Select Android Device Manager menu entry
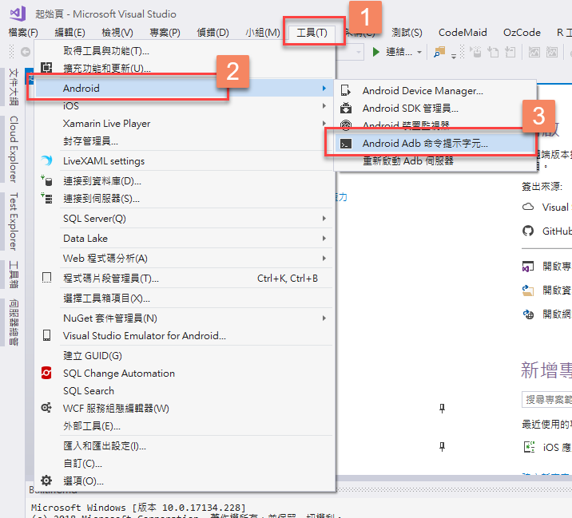The height and width of the screenshot is (518, 572). tap(434, 90)
